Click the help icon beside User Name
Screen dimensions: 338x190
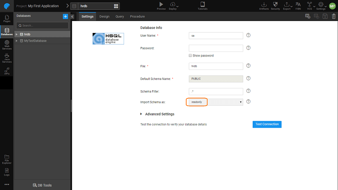point(249,35)
